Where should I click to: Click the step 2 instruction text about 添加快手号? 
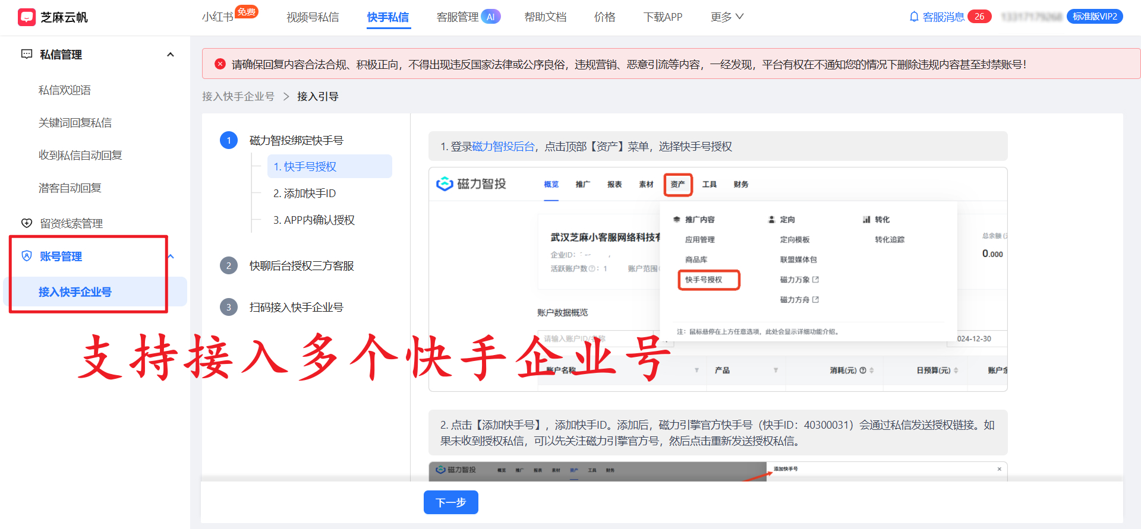pos(718,433)
